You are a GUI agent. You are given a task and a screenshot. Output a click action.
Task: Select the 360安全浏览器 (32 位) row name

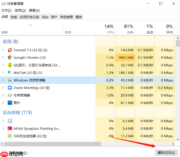pos(30,136)
